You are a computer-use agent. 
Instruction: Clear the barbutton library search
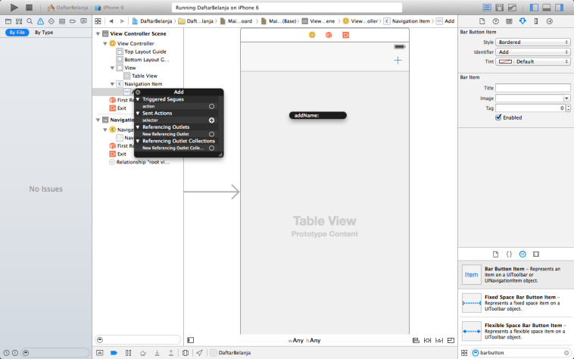point(566,353)
